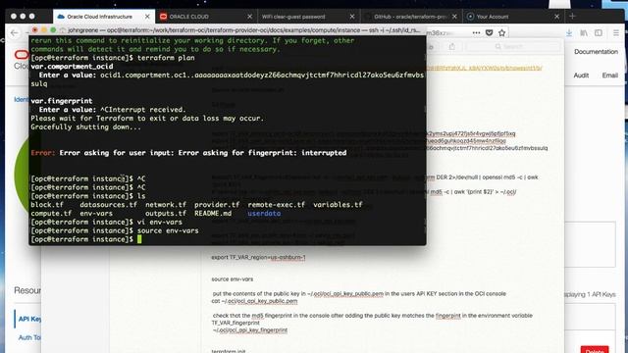
Task: Click the Firefox URL address bar
Action: (x=446, y=32)
